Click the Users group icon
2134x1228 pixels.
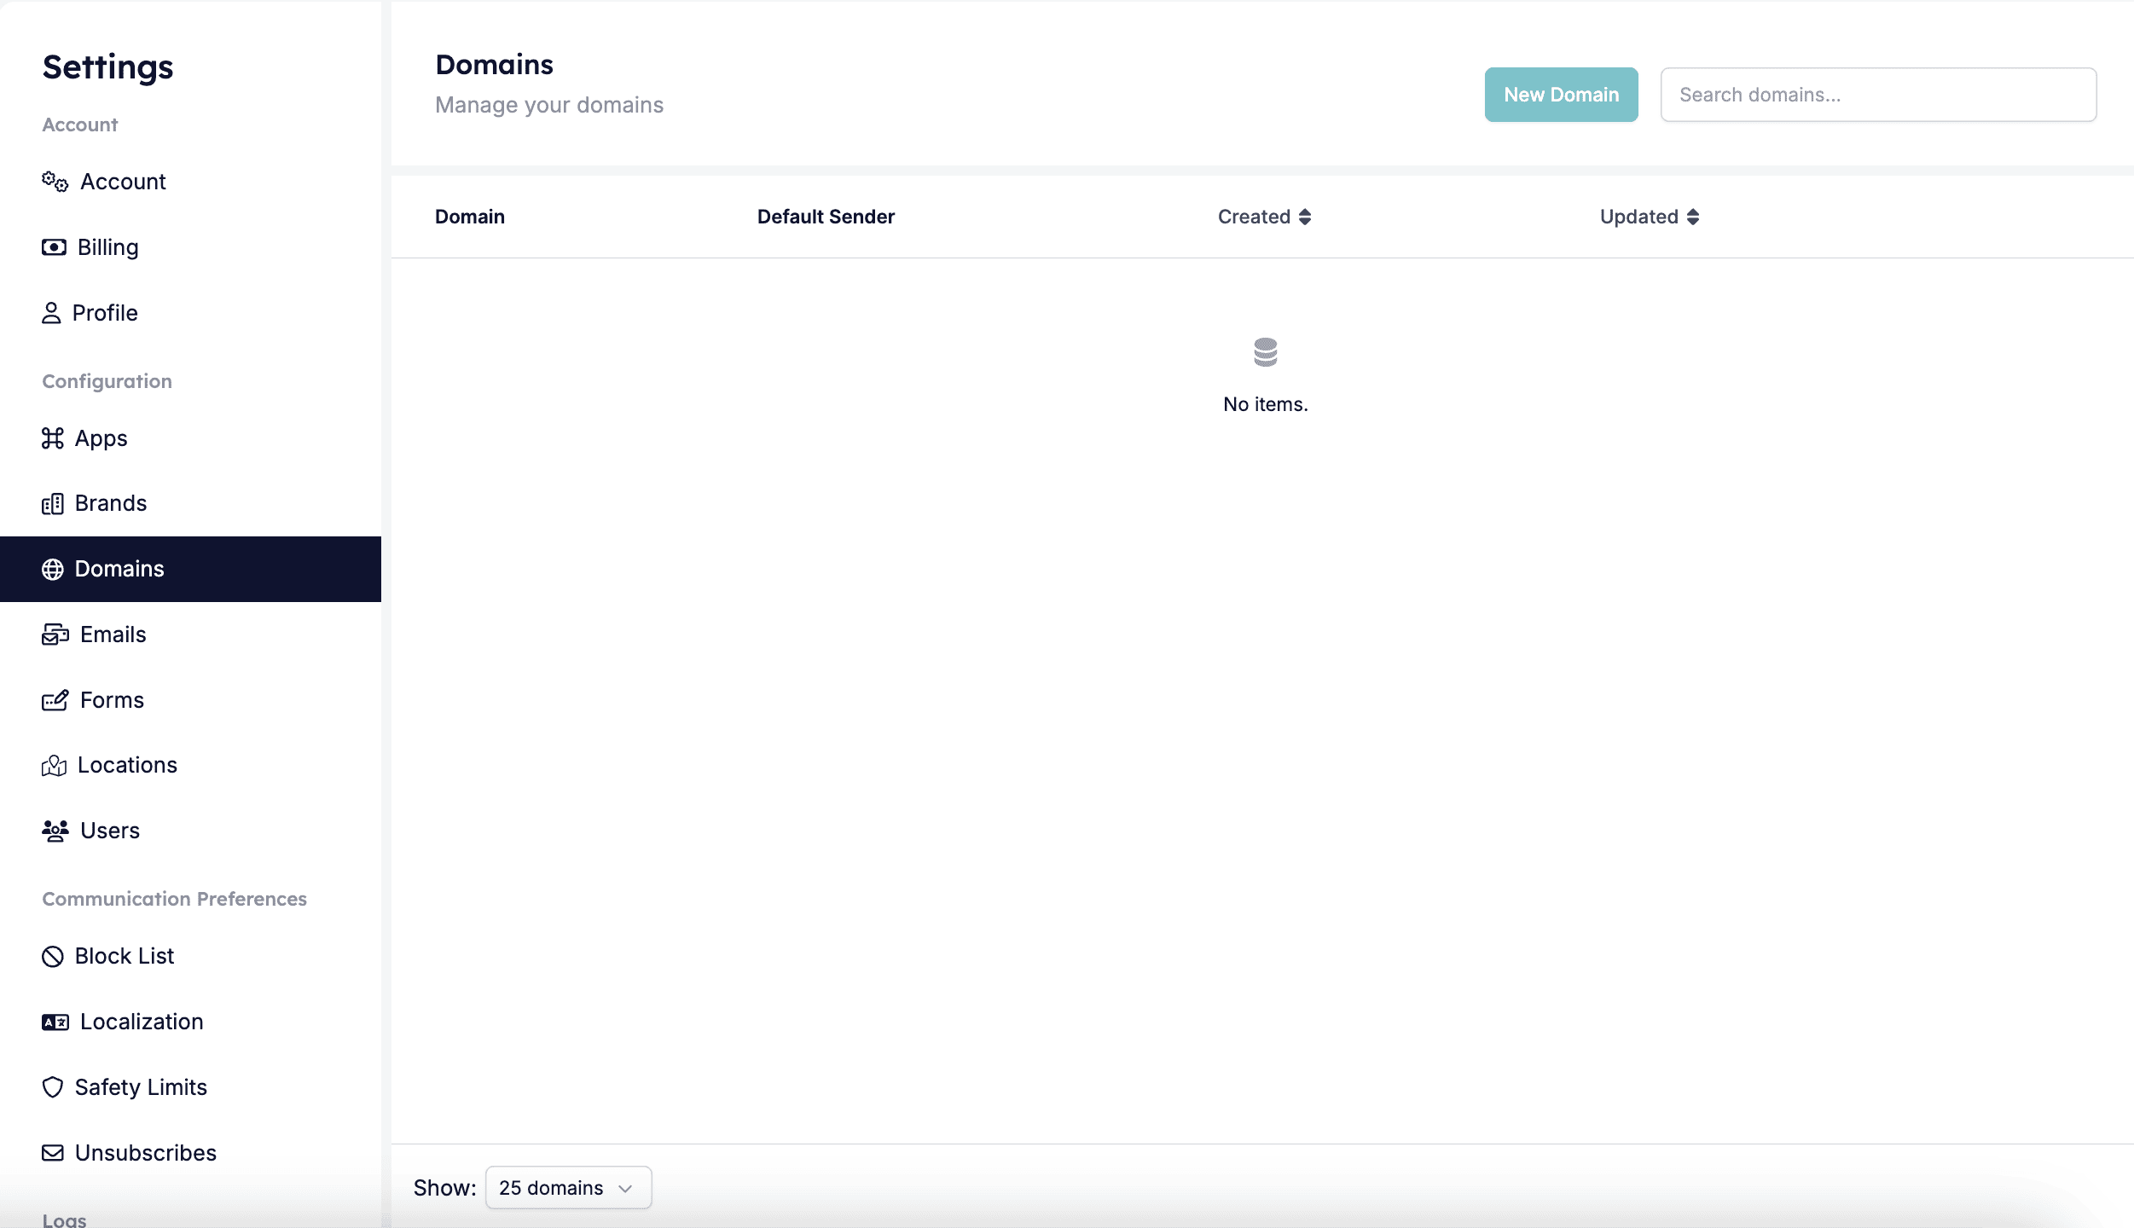coord(55,831)
